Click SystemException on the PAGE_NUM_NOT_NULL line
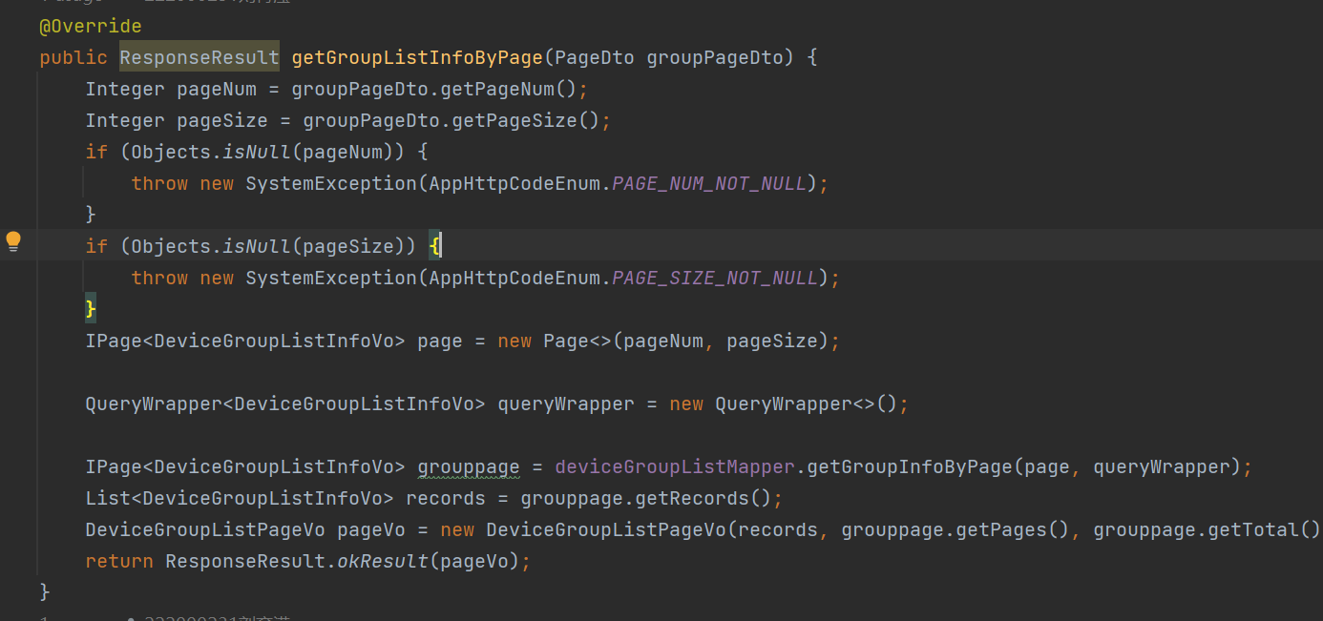The image size is (1323, 621). [x=331, y=184]
